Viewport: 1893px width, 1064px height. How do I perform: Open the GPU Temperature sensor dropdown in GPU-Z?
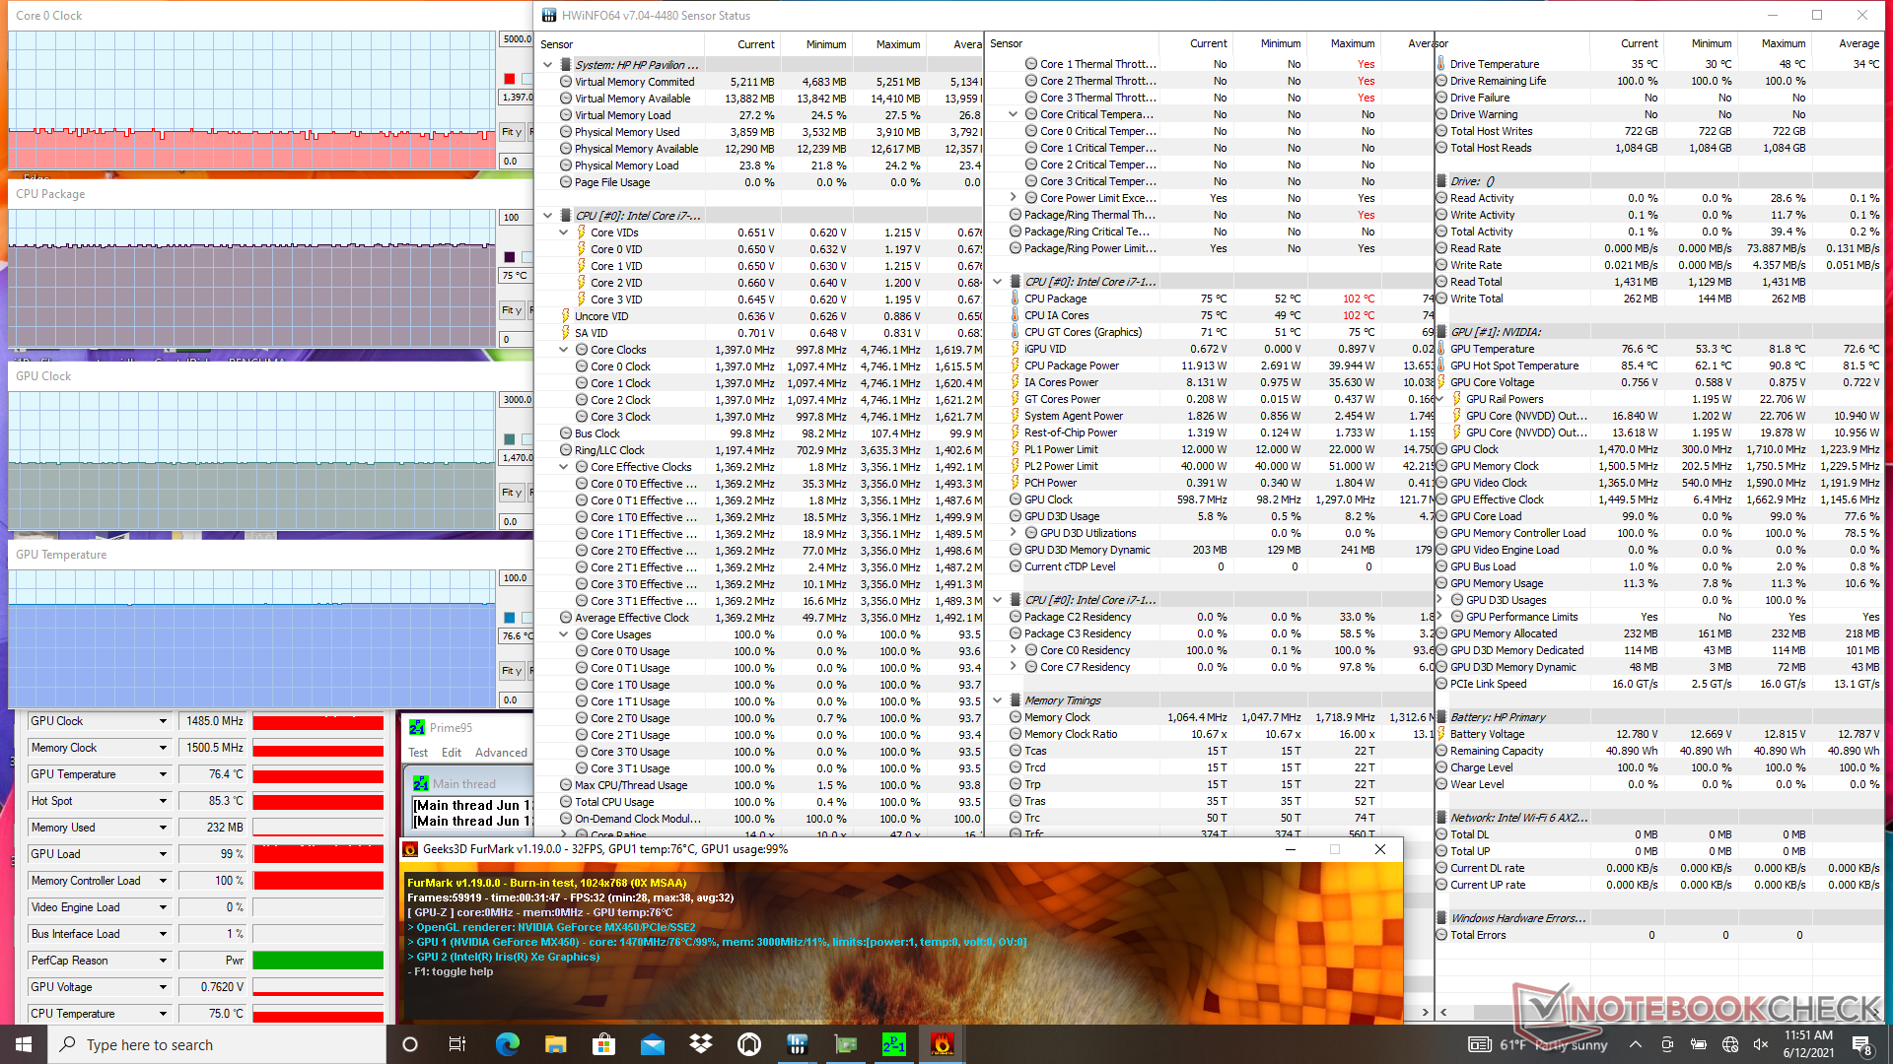[x=163, y=774]
